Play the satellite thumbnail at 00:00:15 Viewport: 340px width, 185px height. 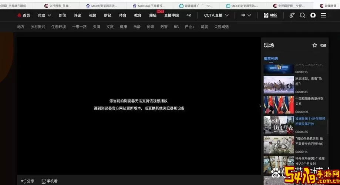point(279,69)
